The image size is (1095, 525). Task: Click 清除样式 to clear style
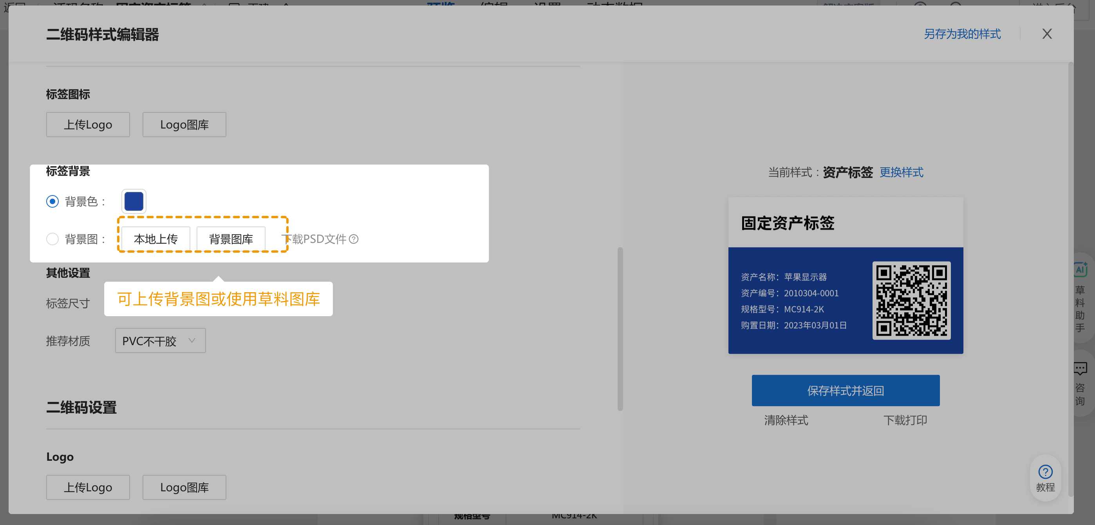click(x=786, y=420)
